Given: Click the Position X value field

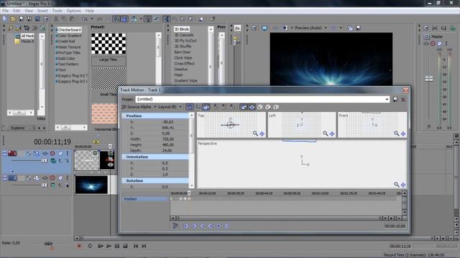Looking at the screenshot, I should [167, 122].
